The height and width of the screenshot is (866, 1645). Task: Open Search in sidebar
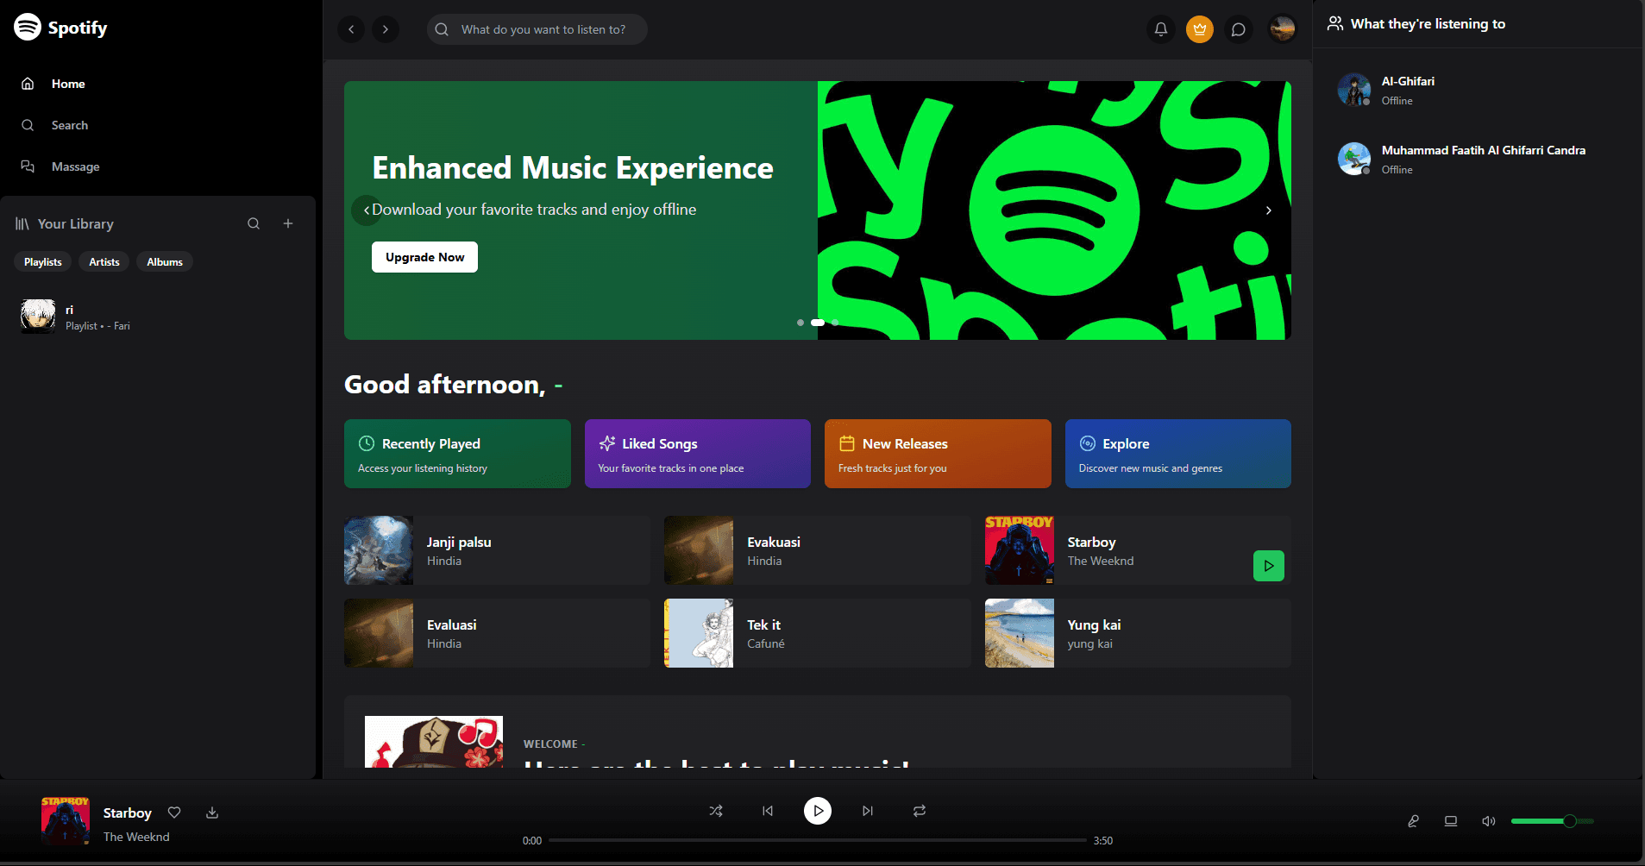(158, 125)
